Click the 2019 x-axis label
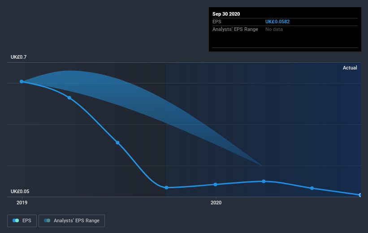This screenshot has width=368, height=233. (22, 203)
